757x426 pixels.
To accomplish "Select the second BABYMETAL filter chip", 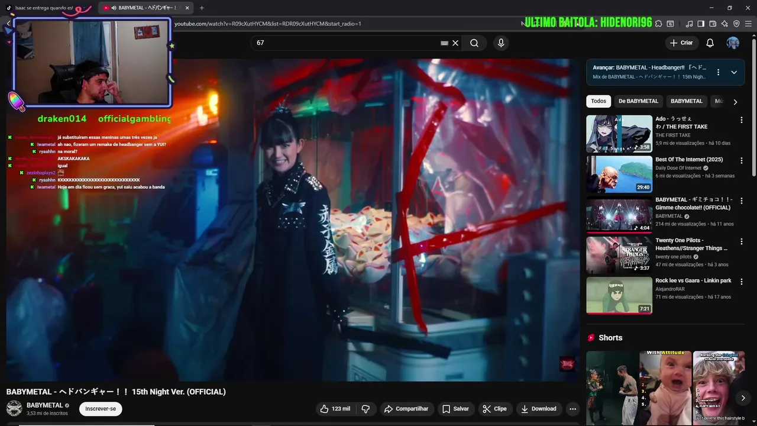I will click(687, 101).
